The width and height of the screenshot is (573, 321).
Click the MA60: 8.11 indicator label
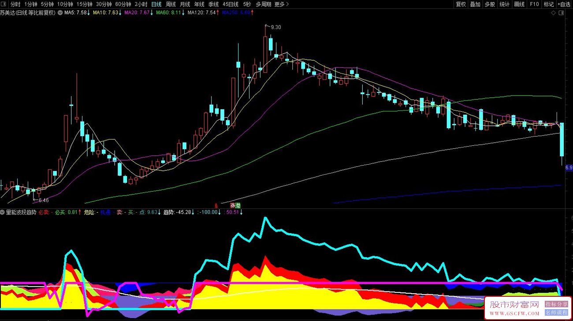pyautogui.click(x=171, y=13)
